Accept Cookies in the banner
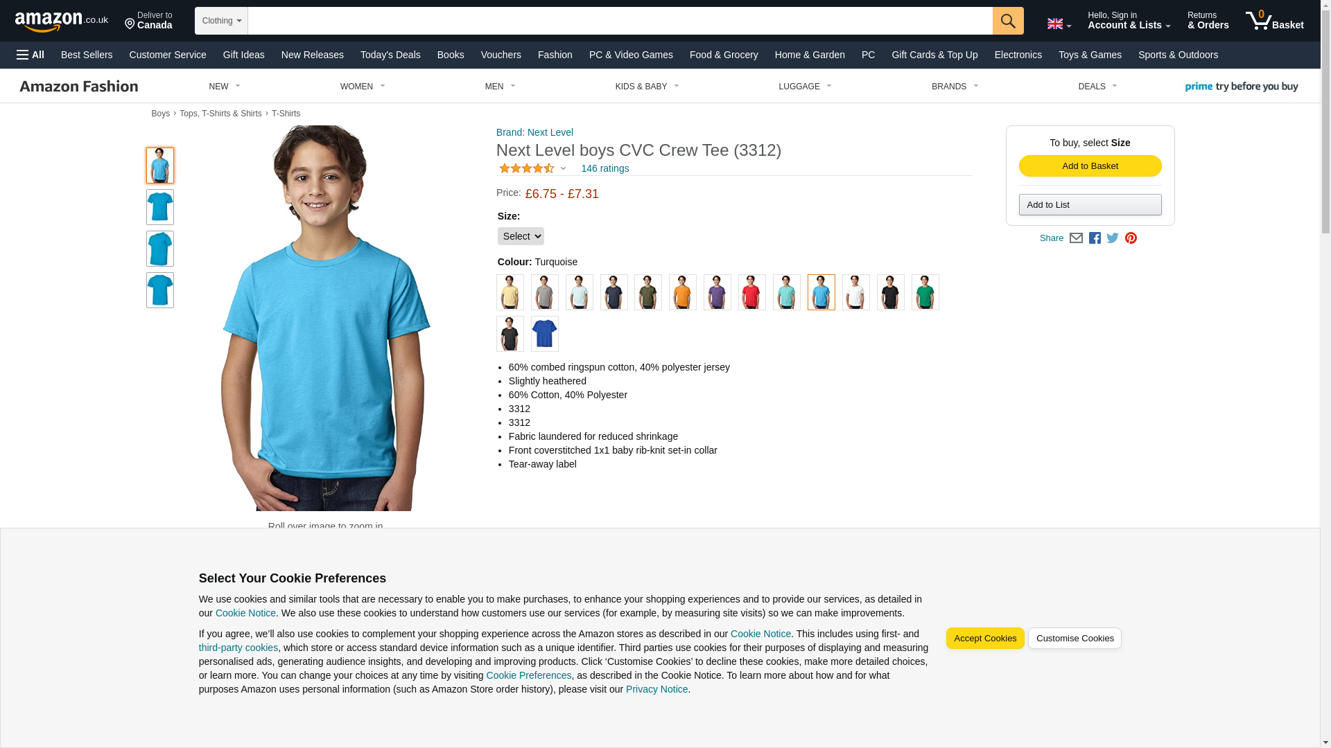This screenshot has width=1331, height=748. click(x=985, y=639)
